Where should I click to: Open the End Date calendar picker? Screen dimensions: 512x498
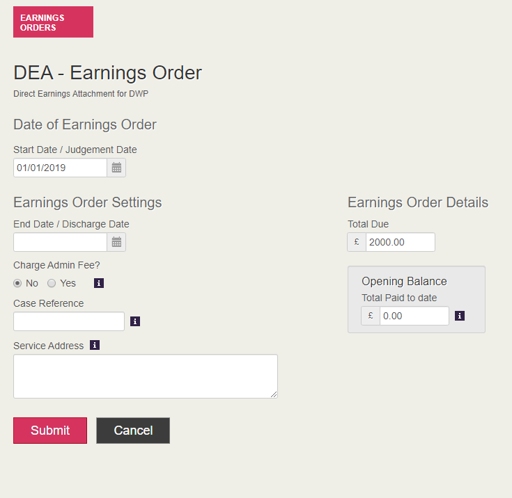(116, 242)
